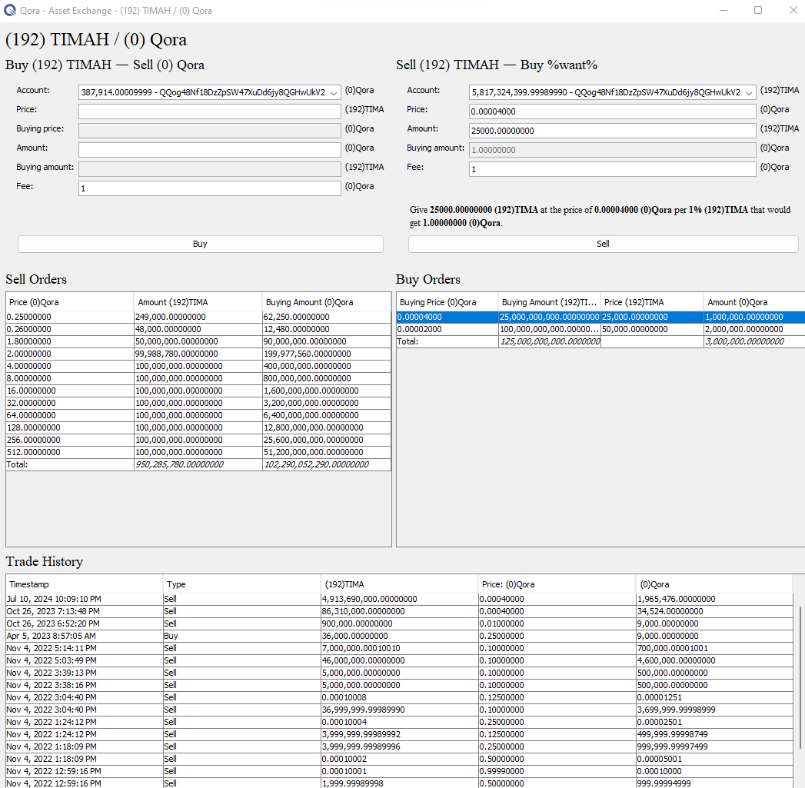Click Buy Orders Buying Amount (192)TI... header

click(549, 302)
